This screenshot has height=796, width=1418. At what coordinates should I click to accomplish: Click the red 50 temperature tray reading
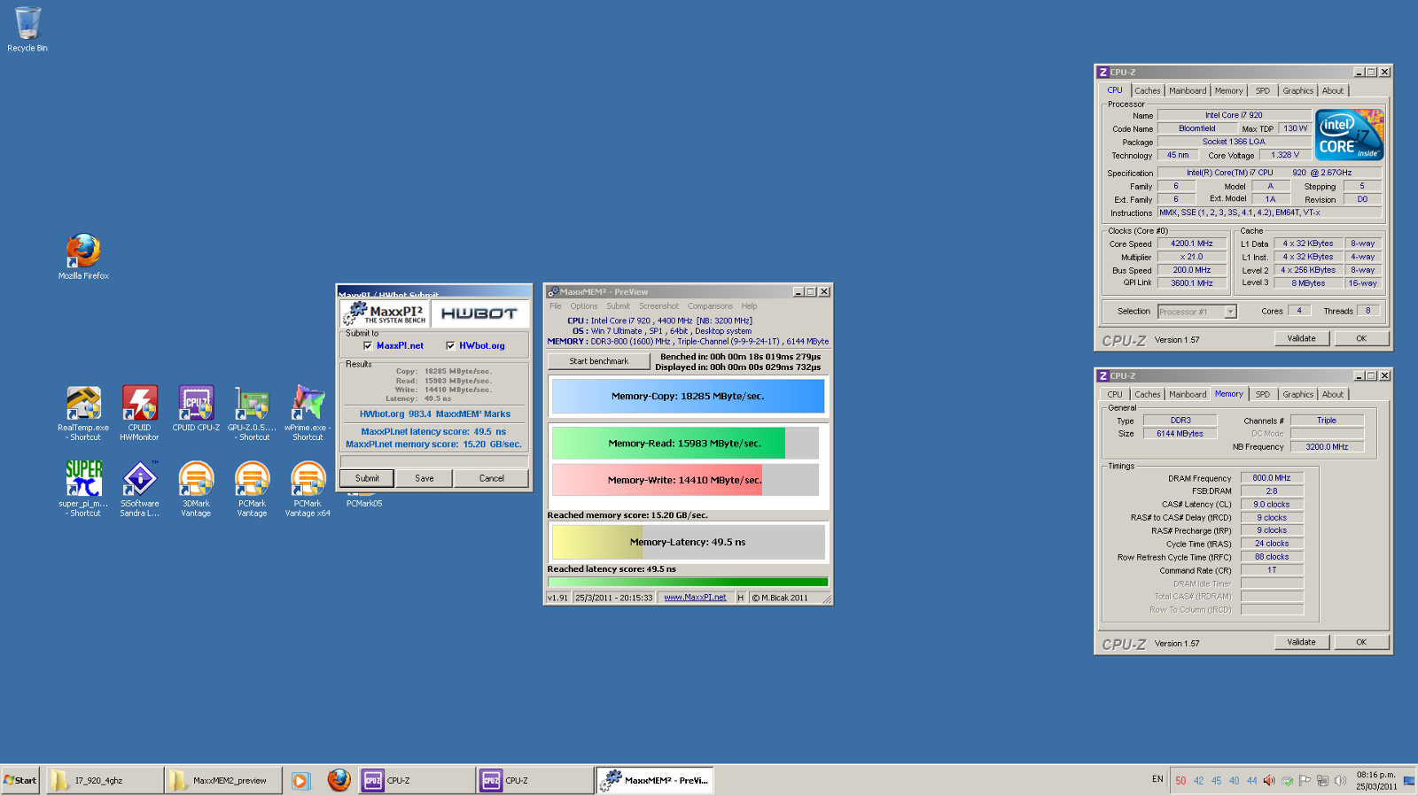pos(1180,781)
